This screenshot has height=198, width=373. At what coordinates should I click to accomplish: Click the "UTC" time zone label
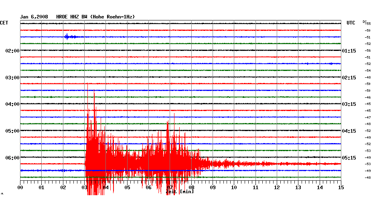[x=351, y=23]
